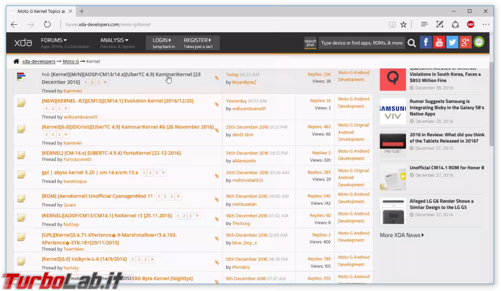
Task: Open the FortoKernel thread title
Action: tap(111, 153)
